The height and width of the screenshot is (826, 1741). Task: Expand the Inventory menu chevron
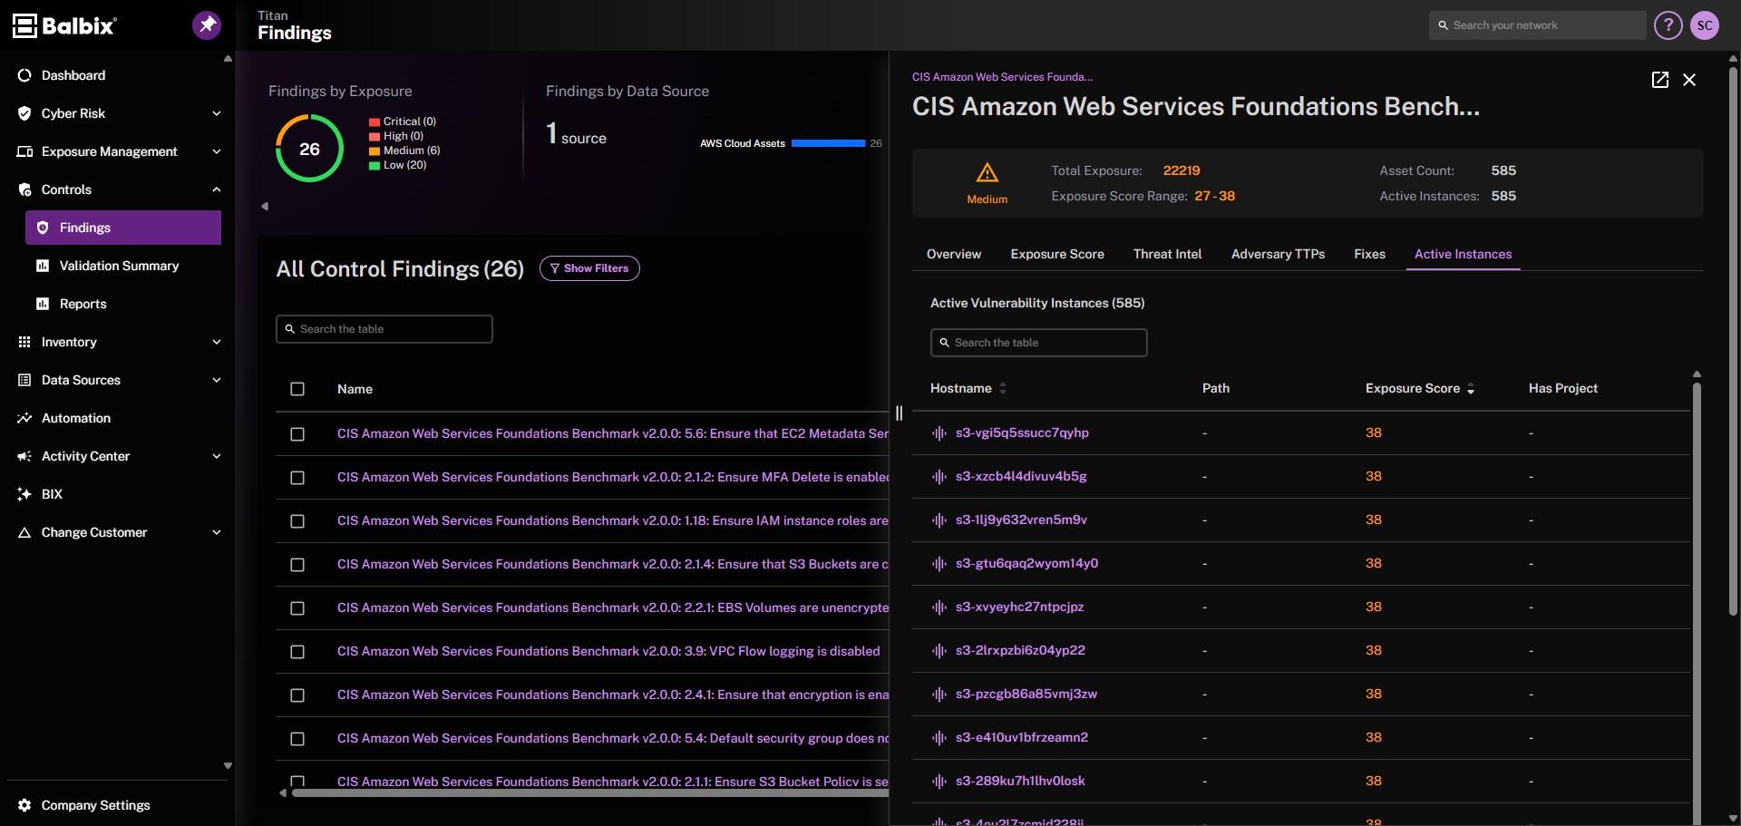217,342
